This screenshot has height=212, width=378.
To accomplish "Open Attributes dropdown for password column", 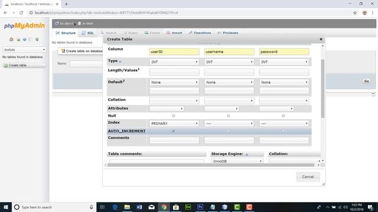I will click(276, 109).
